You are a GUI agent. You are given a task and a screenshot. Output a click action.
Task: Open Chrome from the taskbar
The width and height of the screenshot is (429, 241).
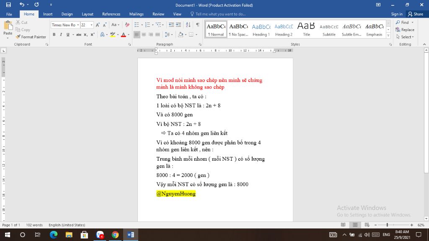pos(115,235)
